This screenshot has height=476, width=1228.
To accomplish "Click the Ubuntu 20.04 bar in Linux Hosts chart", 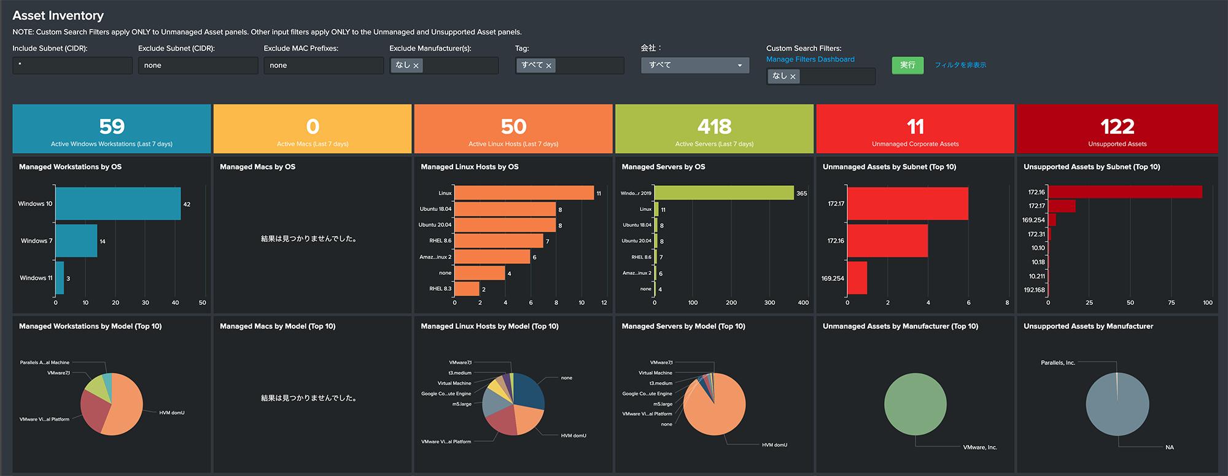I will (505, 225).
